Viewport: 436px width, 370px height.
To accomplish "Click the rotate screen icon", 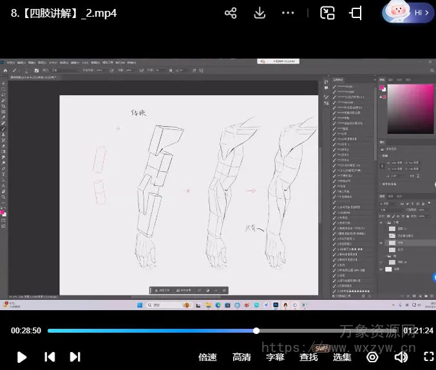I will pos(355,13).
